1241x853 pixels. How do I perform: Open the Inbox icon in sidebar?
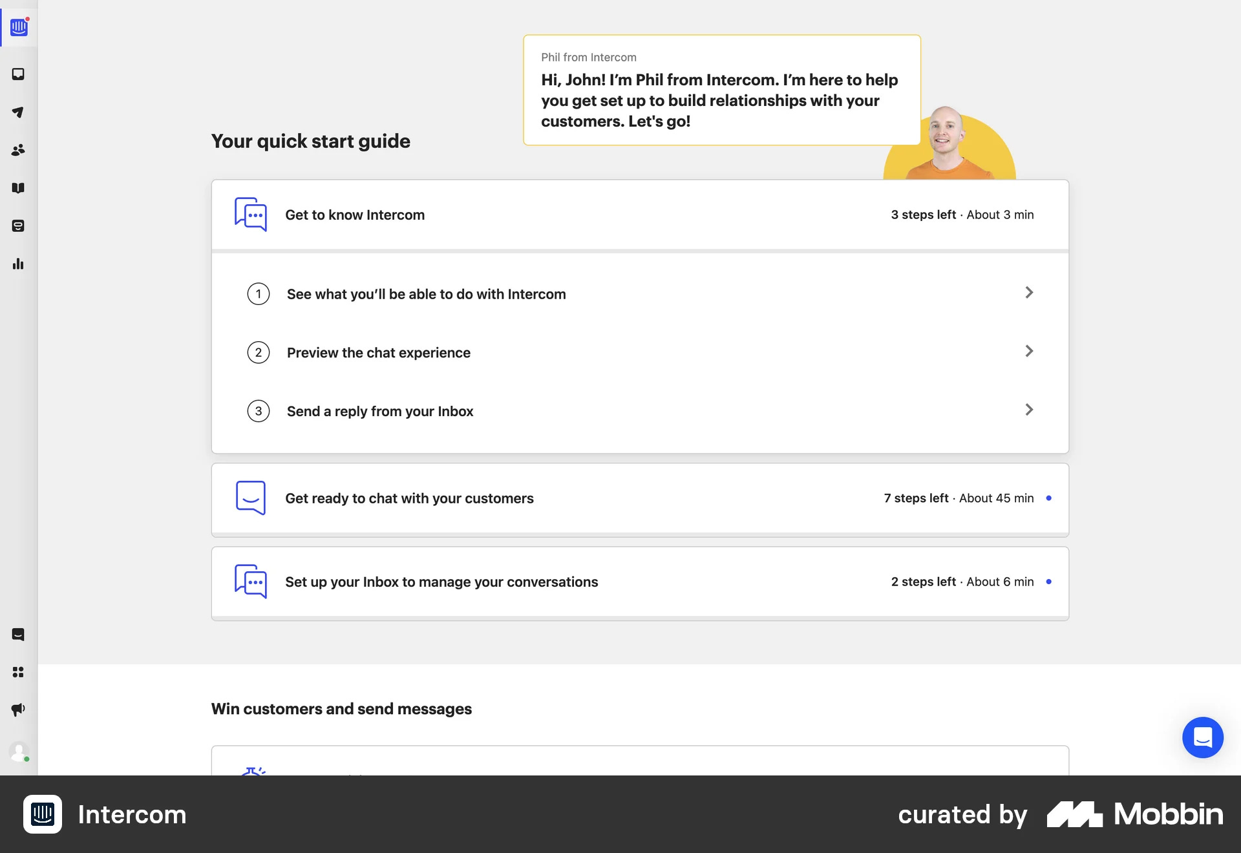(18, 74)
